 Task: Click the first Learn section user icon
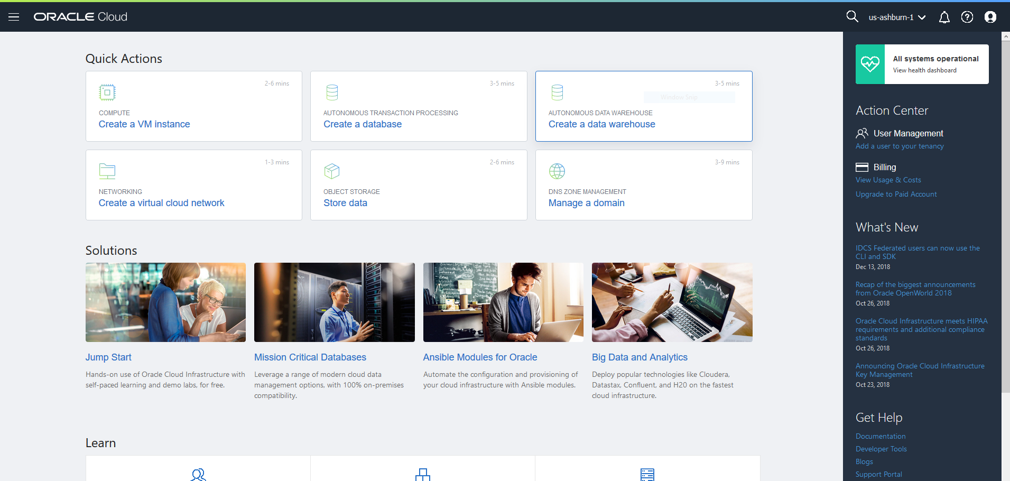[x=198, y=475]
